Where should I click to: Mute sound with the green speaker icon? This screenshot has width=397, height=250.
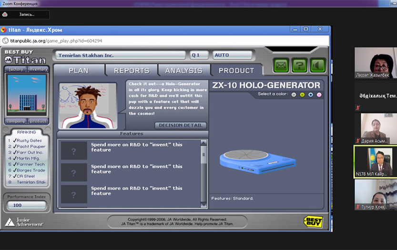(x=317, y=65)
